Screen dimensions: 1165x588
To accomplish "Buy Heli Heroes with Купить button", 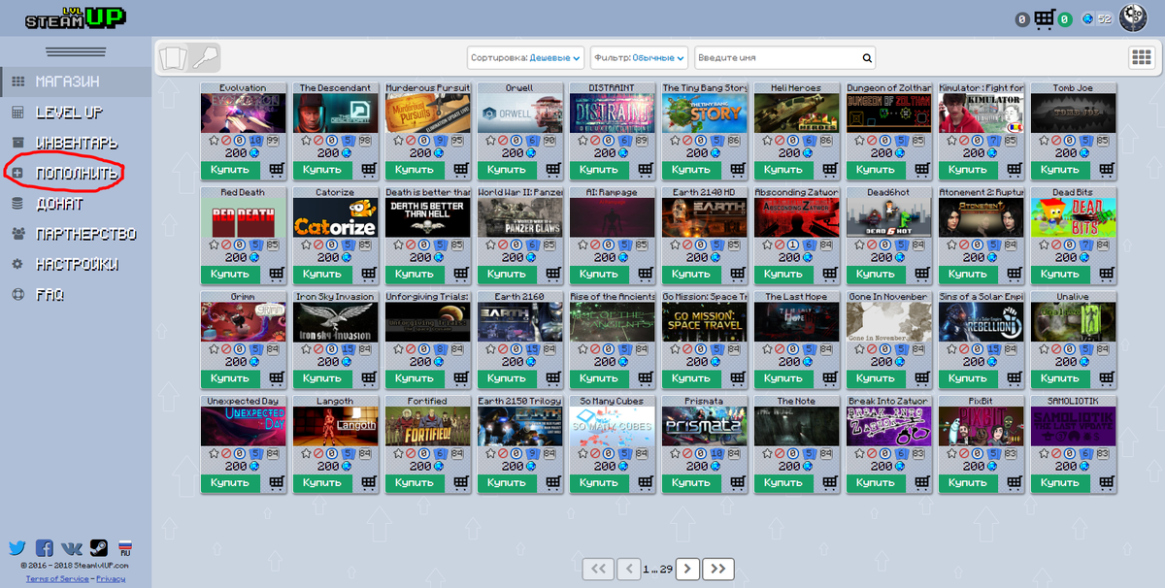I will click(782, 170).
